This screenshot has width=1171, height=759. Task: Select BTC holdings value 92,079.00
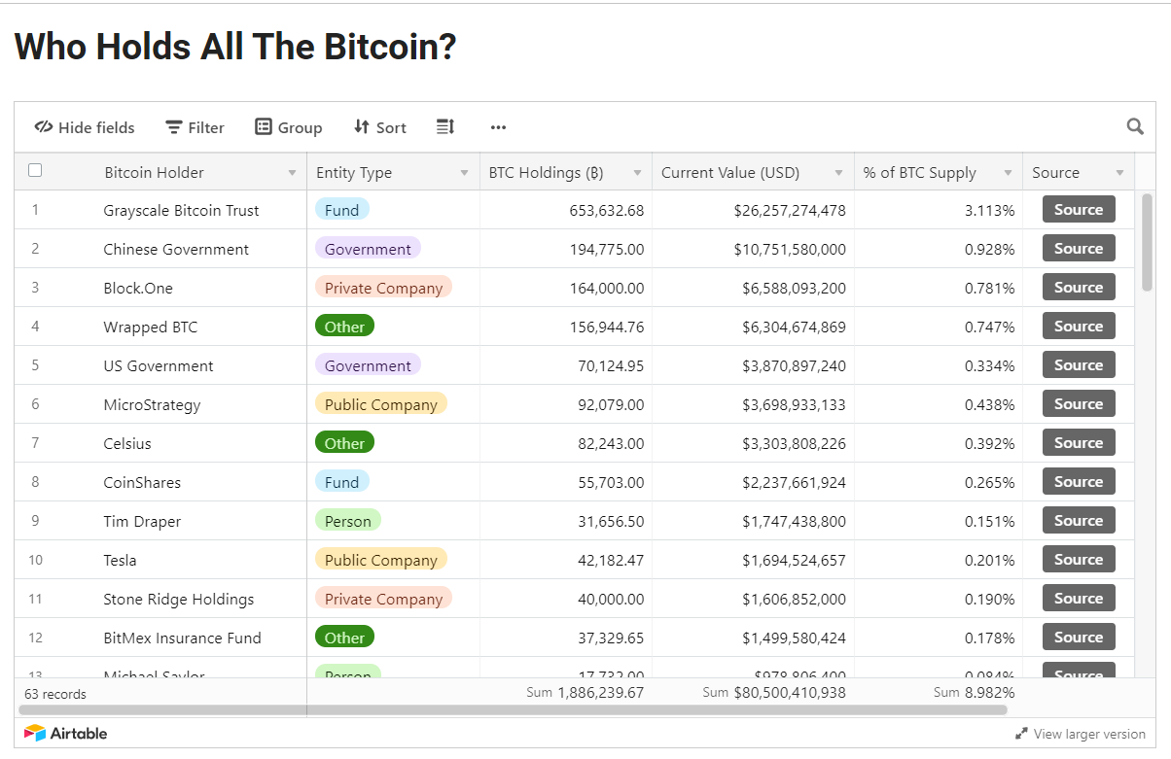(611, 404)
